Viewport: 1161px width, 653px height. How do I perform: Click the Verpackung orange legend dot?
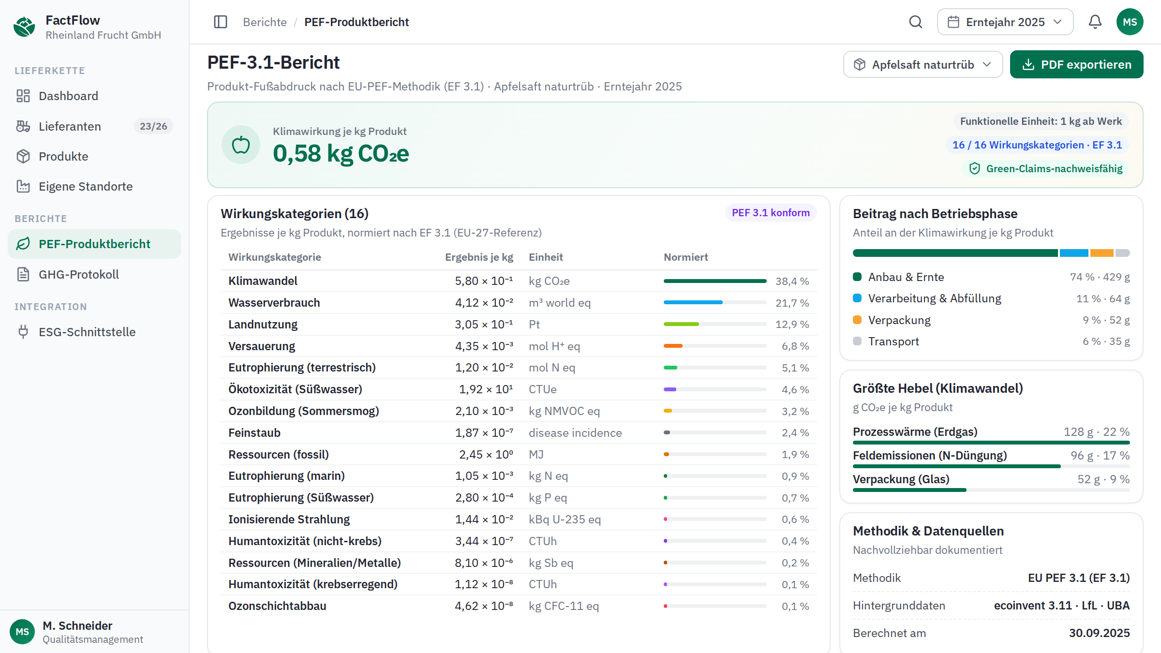[857, 320]
